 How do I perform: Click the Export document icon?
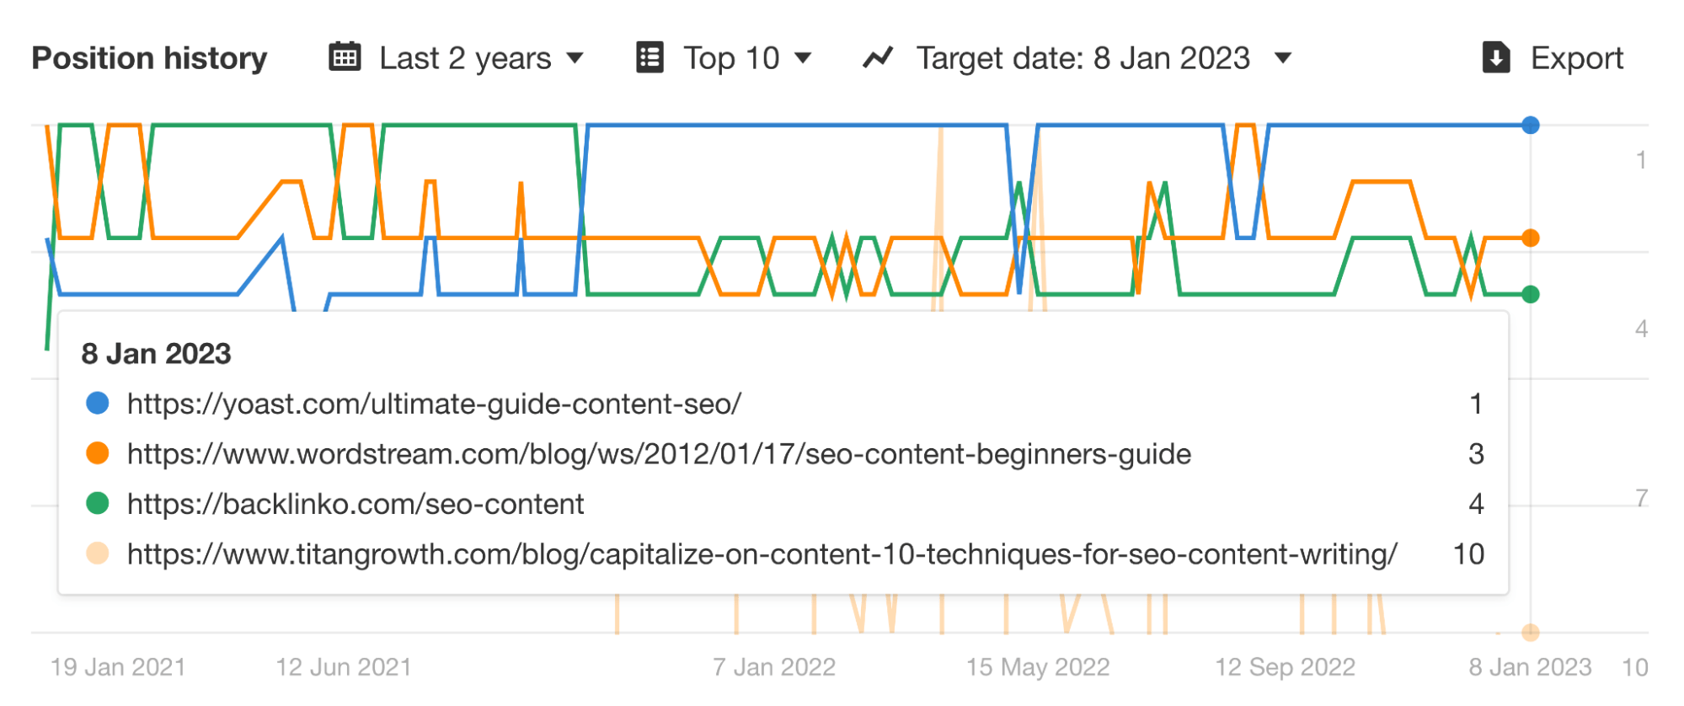(1496, 57)
